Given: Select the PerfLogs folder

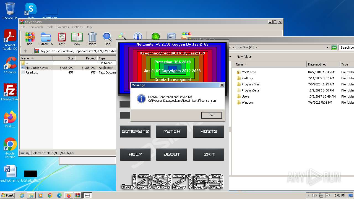Looking at the screenshot, I should (248, 78).
